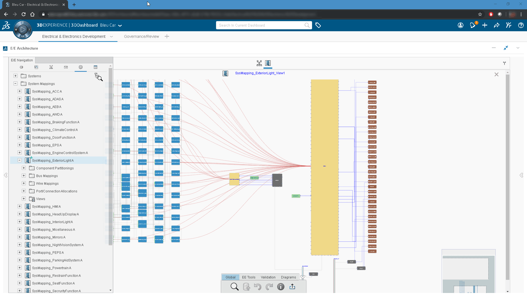Expand the Wire Mappings folder

(24, 183)
